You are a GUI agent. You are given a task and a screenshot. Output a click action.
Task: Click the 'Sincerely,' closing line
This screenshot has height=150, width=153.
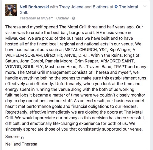click(x=15, y=137)
